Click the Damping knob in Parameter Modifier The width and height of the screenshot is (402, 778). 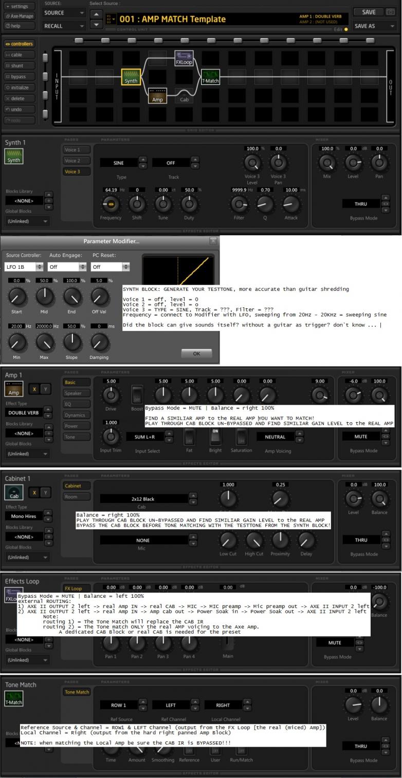tap(100, 341)
